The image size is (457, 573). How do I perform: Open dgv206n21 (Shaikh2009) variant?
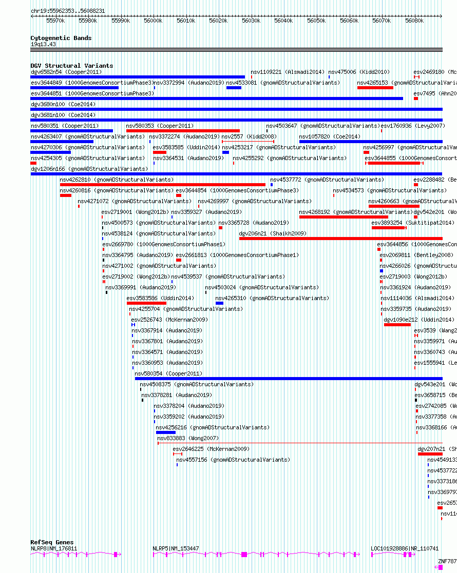(x=273, y=233)
